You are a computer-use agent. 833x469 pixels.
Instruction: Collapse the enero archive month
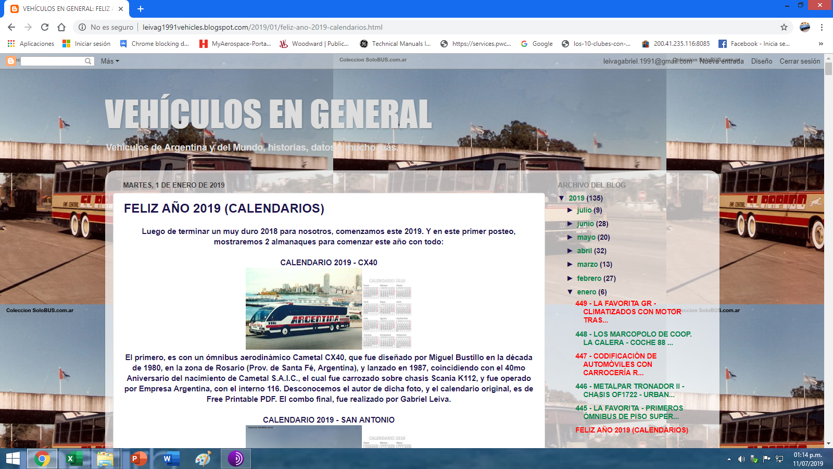(570, 292)
